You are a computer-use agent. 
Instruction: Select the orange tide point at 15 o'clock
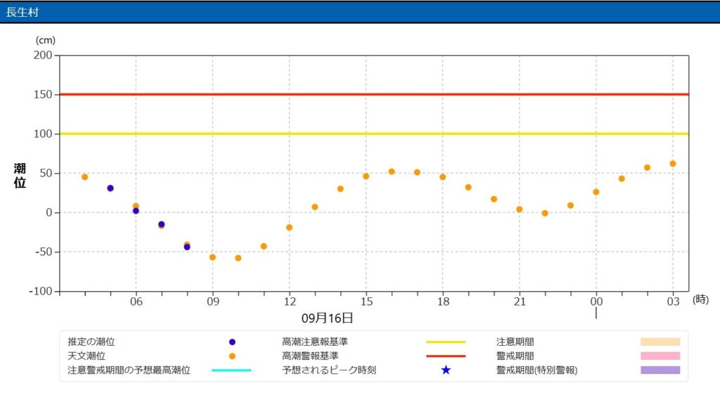point(366,176)
